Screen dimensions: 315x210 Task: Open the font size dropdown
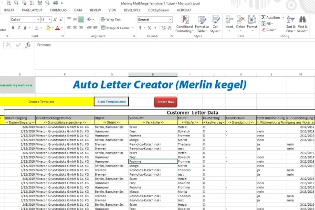[x=50, y=20]
